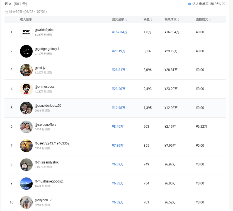233x211 pixels.
Task: Open @primespecs profile link
Action: click(x=45, y=87)
